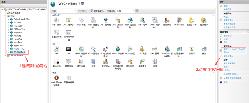Open the HTTP 响应标头 icon
The width and height of the screenshot is (249, 103).
pos(81,49)
